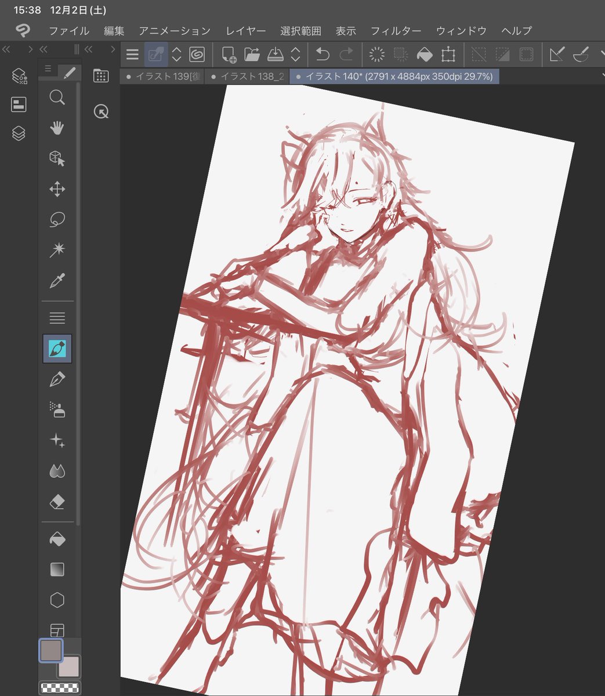Open the レイヤー menu
The image size is (605, 696).
(246, 31)
